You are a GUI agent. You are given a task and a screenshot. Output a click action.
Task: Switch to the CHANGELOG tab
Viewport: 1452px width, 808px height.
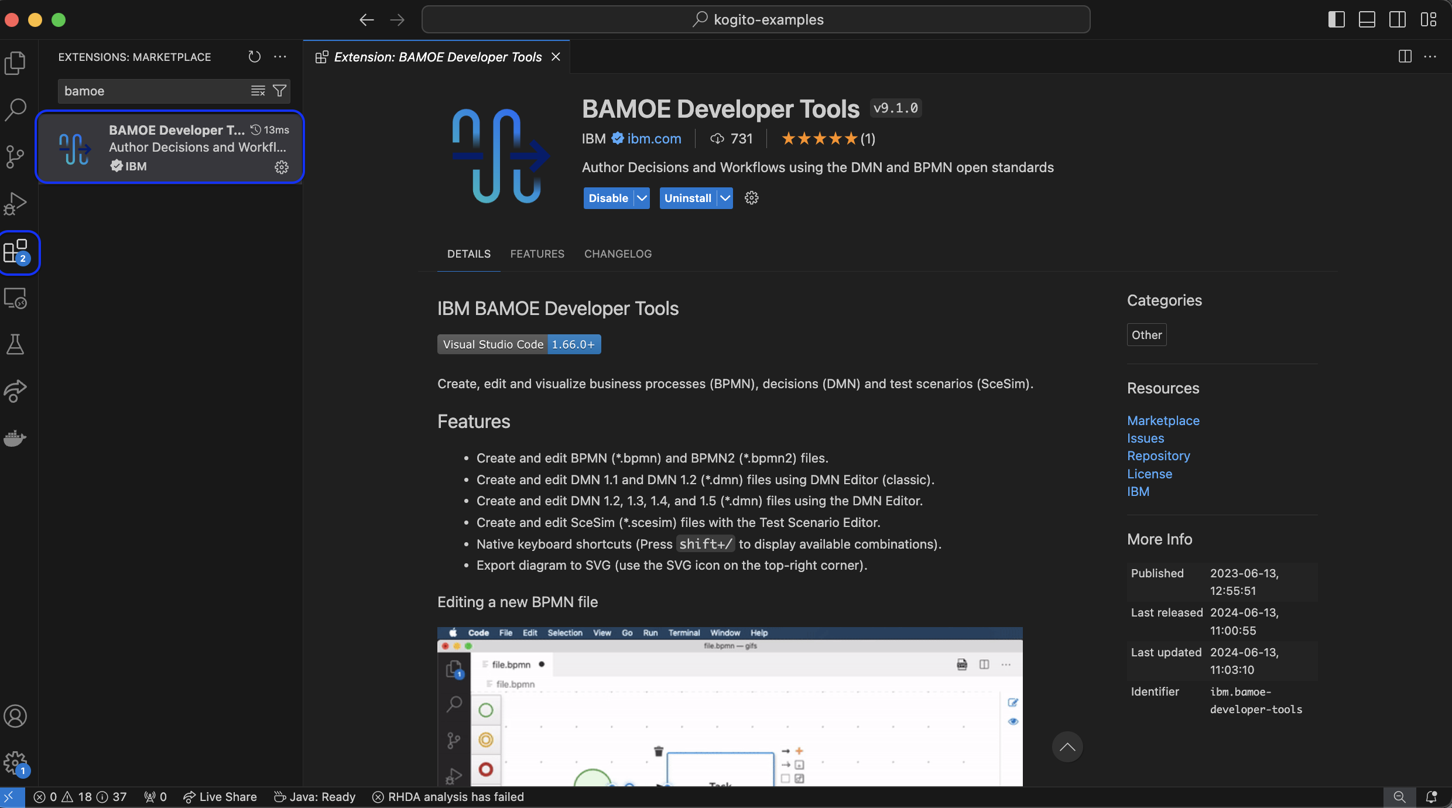[618, 254]
